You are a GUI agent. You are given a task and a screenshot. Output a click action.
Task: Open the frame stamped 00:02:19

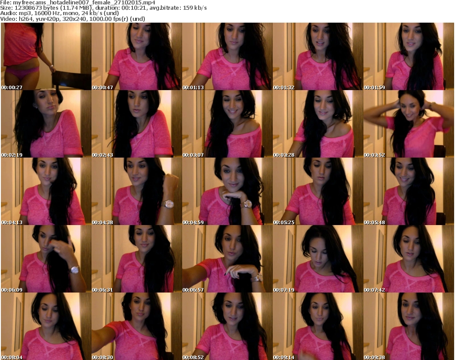coord(46,124)
